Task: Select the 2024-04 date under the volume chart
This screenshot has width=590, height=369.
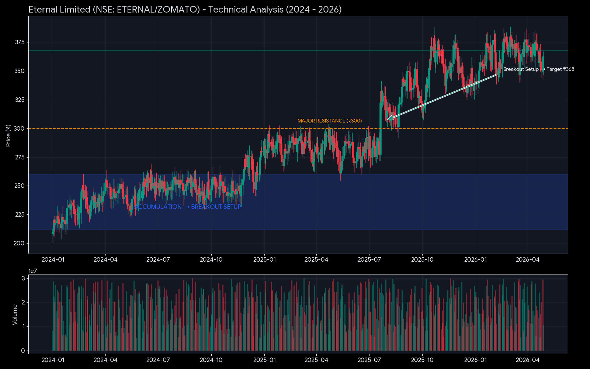Action: click(105, 360)
